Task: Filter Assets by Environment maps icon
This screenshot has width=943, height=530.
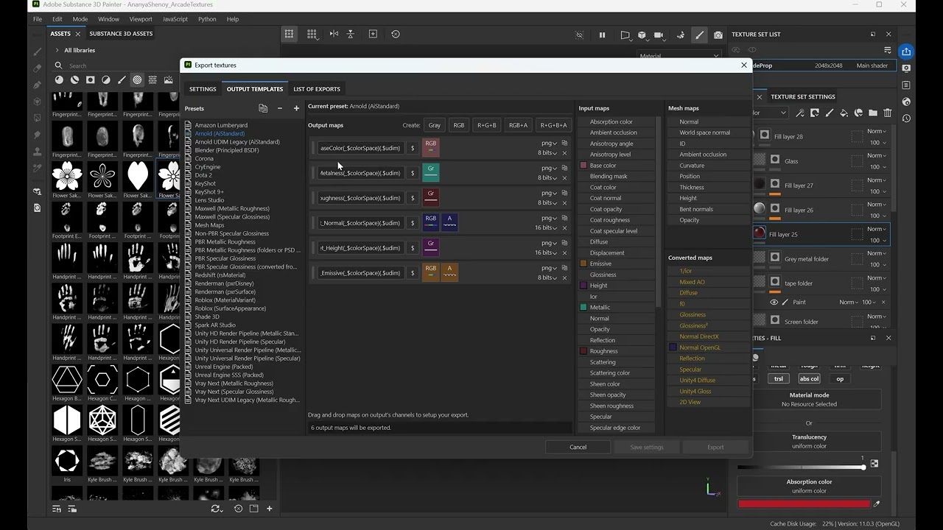Action: coord(169,80)
